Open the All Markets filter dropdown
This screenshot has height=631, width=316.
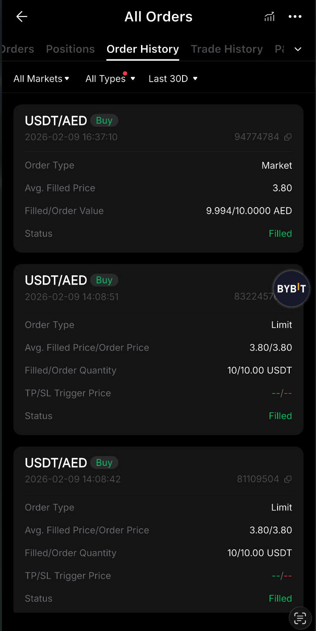(41, 79)
